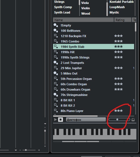Click the track preset icon beside 1965 Combo
Screen dimensions: 140x157
click(56, 41)
